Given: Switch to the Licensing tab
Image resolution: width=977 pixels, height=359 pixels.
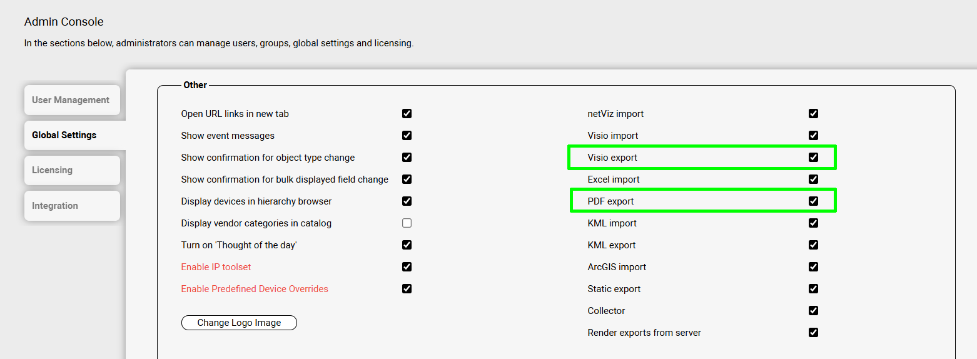Looking at the screenshot, I should 53,170.
